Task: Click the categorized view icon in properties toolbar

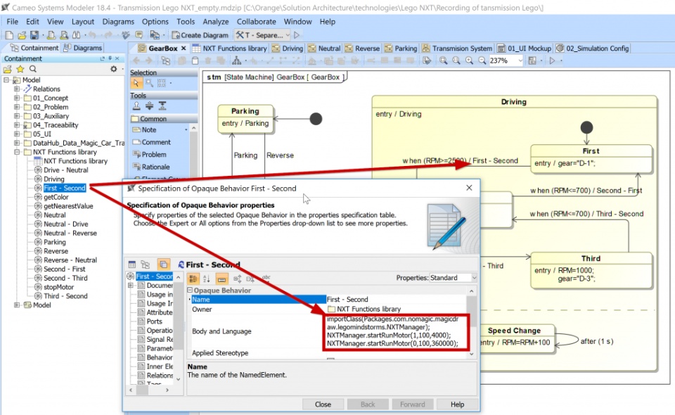Action: click(193, 279)
